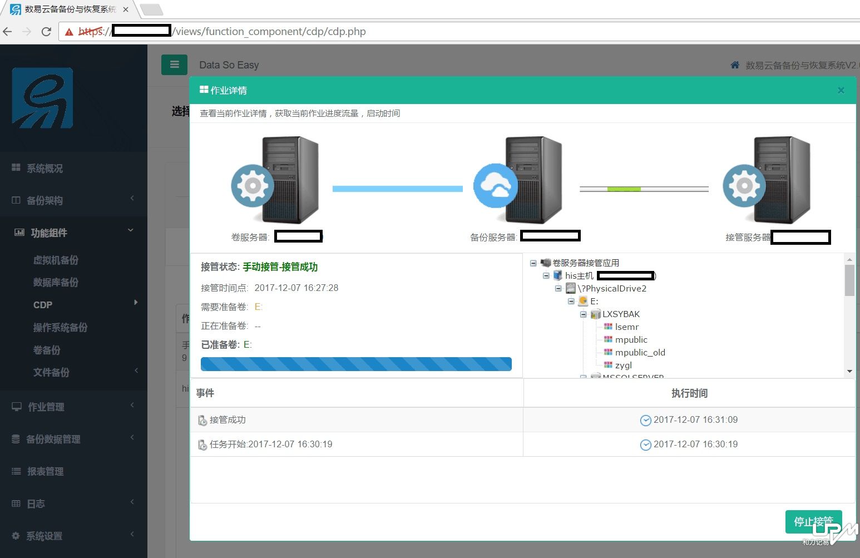The width and height of the screenshot is (860, 558).
Task: Click the 卷服务器 gear server icon
Action: click(x=275, y=180)
